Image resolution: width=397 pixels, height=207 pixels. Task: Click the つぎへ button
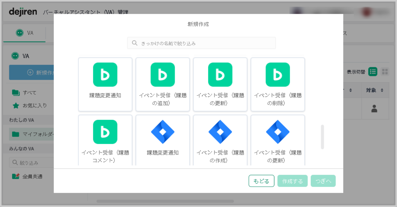[x=323, y=181]
